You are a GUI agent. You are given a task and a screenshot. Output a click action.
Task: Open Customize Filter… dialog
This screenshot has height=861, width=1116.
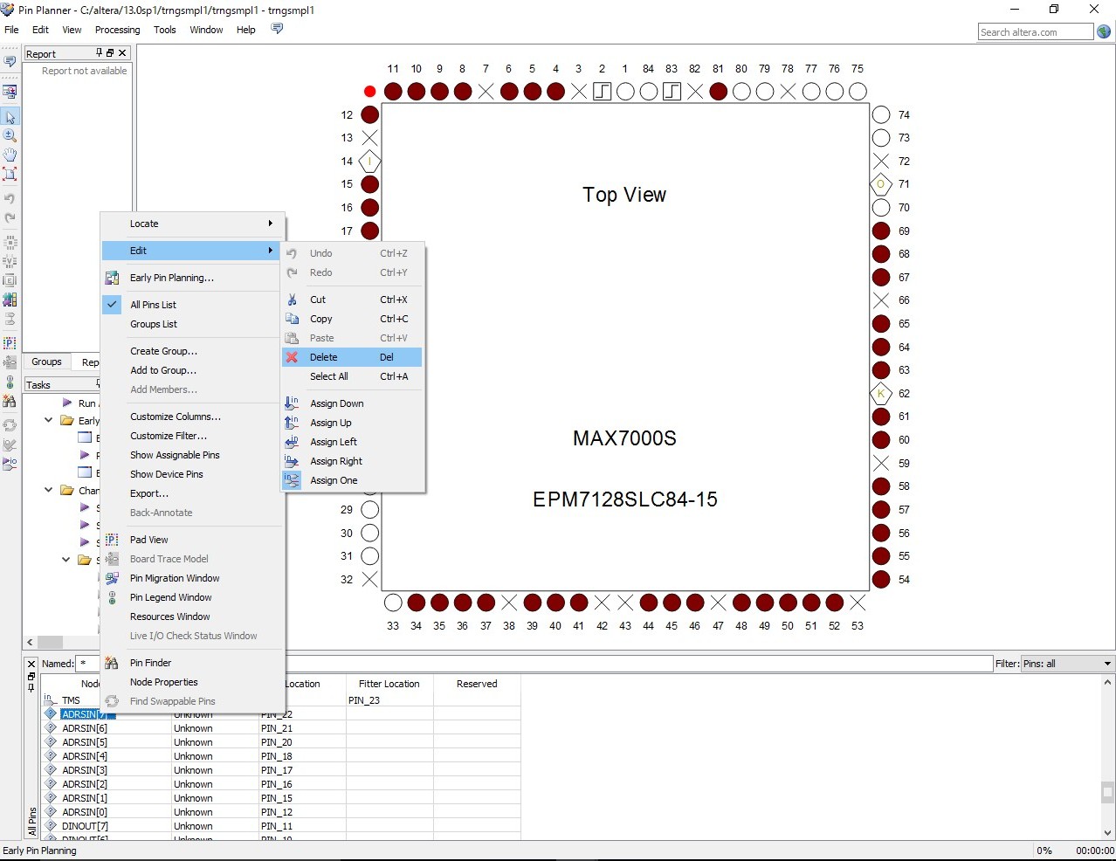tap(193, 436)
